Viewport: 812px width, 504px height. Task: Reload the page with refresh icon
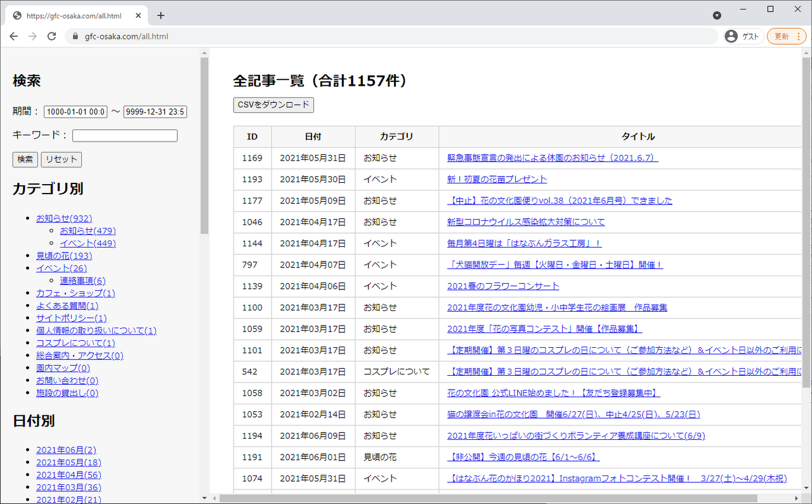pyautogui.click(x=52, y=36)
